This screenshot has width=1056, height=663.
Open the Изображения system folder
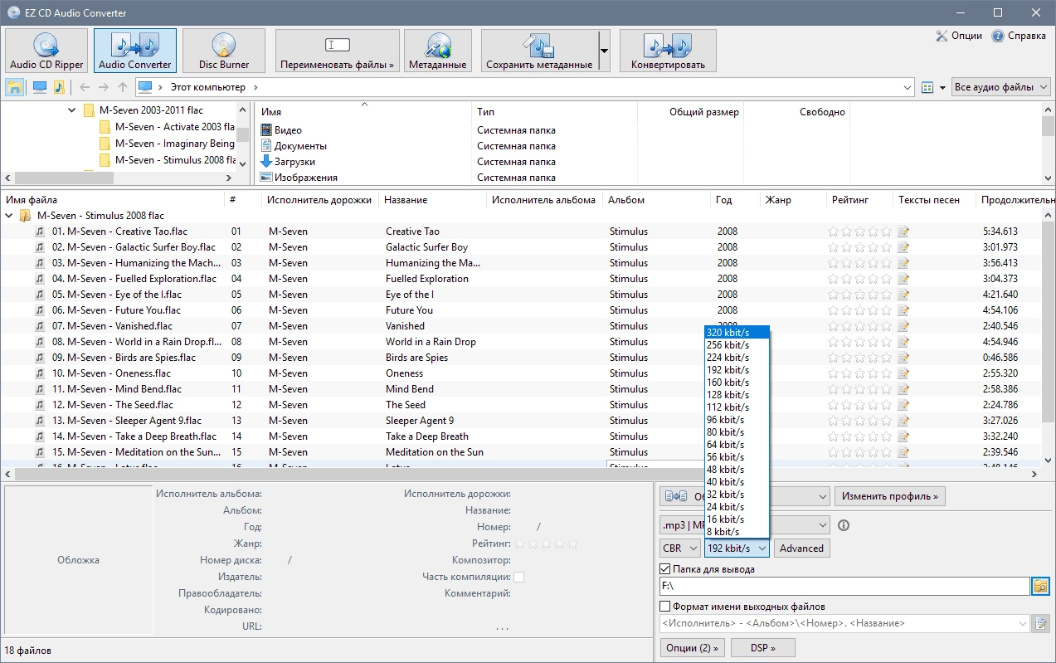(x=299, y=178)
